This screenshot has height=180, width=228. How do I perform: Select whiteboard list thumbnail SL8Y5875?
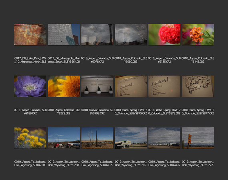coord(131,86)
